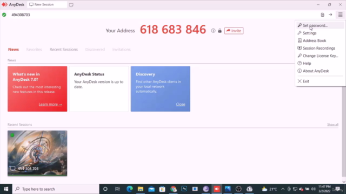This screenshot has height=194, width=346.
Task: Click the new tab monitor icon
Action: tap(71, 5)
